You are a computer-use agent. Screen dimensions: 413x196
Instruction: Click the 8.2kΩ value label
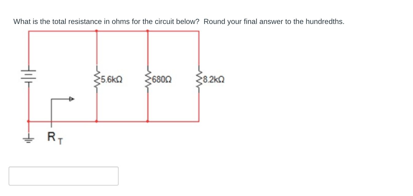point(213,80)
